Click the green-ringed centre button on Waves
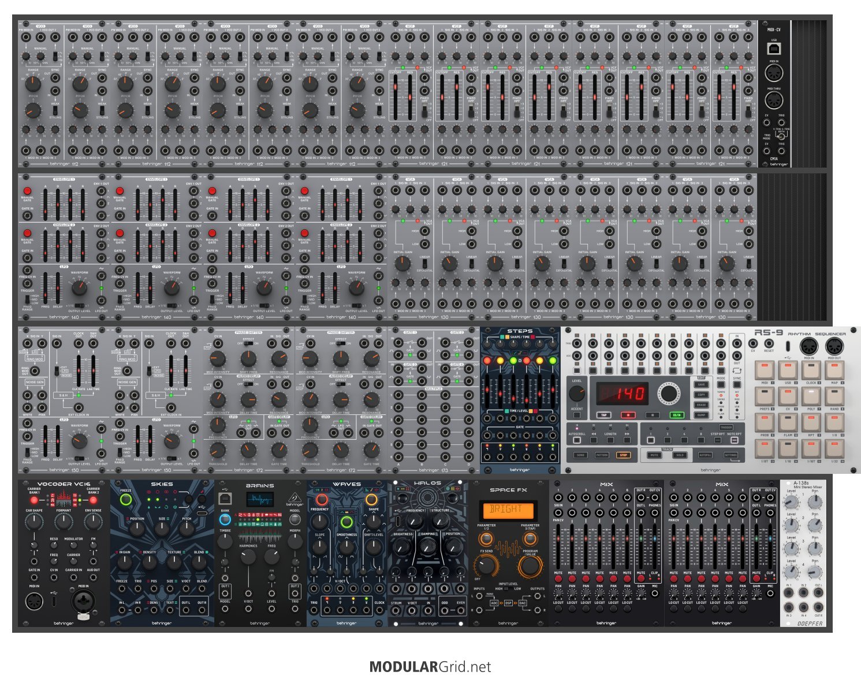Viewport: 861px width, 679px height. 346,522
